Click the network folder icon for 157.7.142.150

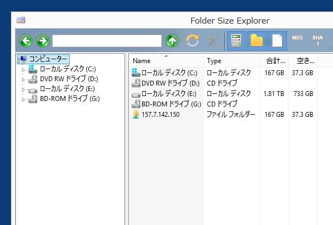(x=136, y=114)
